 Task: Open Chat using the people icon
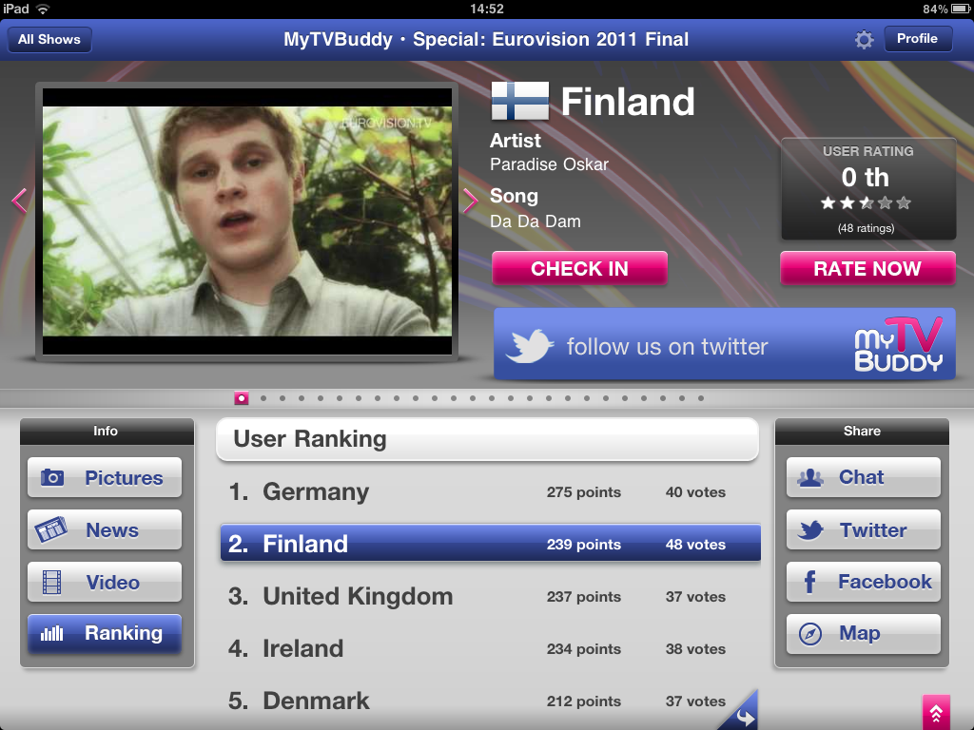(x=810, y=477)
